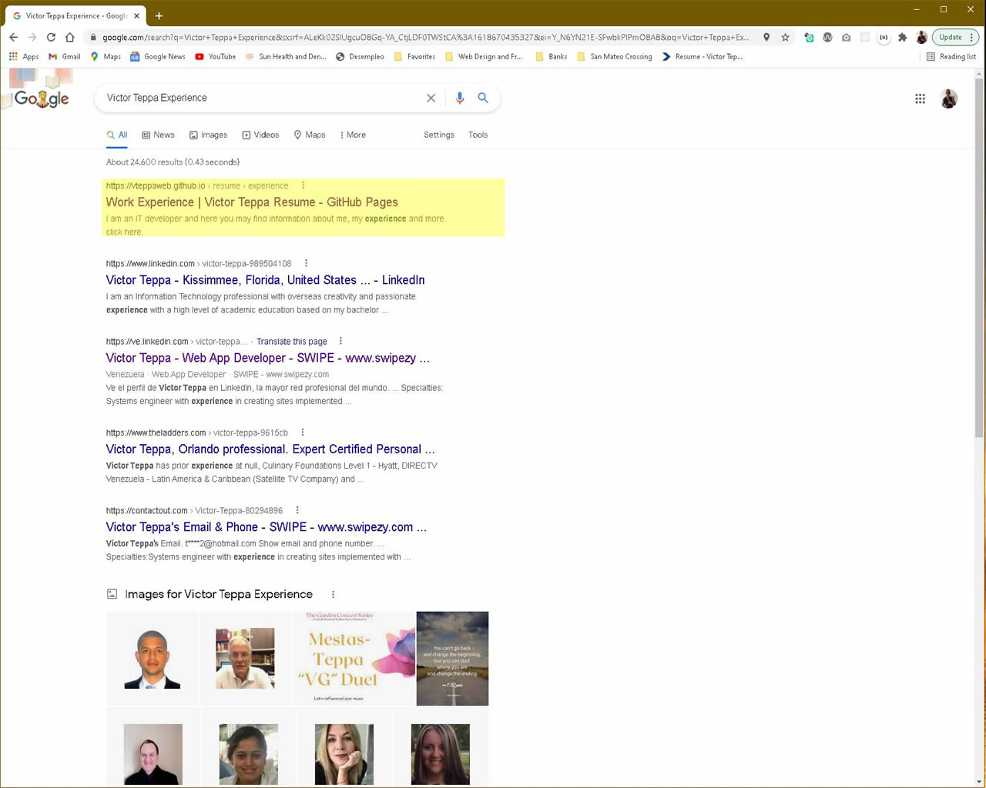The width and height of the screenshot is (986, 788).
Task: Click the magnifying glass search icon
Action: pos(483,98)
